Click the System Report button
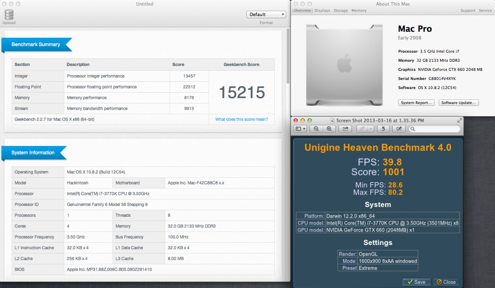Viewport: 495px width, 288px height. pos(416,103)
